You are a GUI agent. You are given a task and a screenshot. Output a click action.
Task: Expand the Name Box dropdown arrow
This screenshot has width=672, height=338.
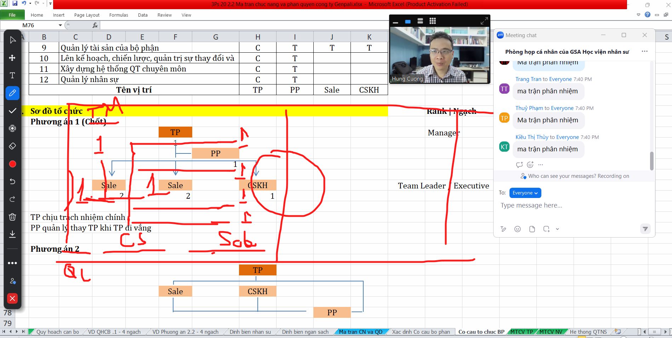coord(60,25)
